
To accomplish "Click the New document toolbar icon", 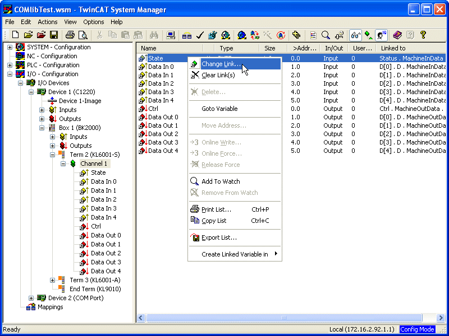I will [x=16, y=35].
